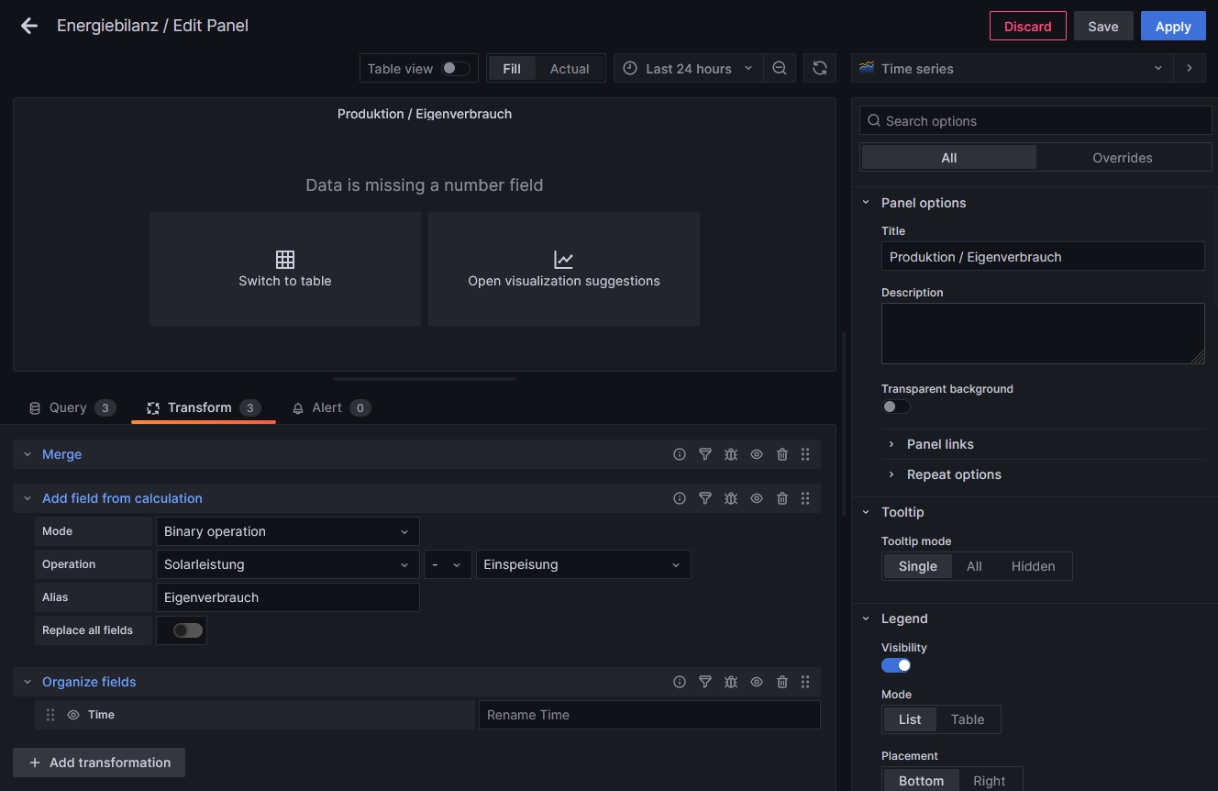The width and height of the screenshot is (1218, 791).
Task: Hide the Time field eye icon
Action: [x=73, y=715]
